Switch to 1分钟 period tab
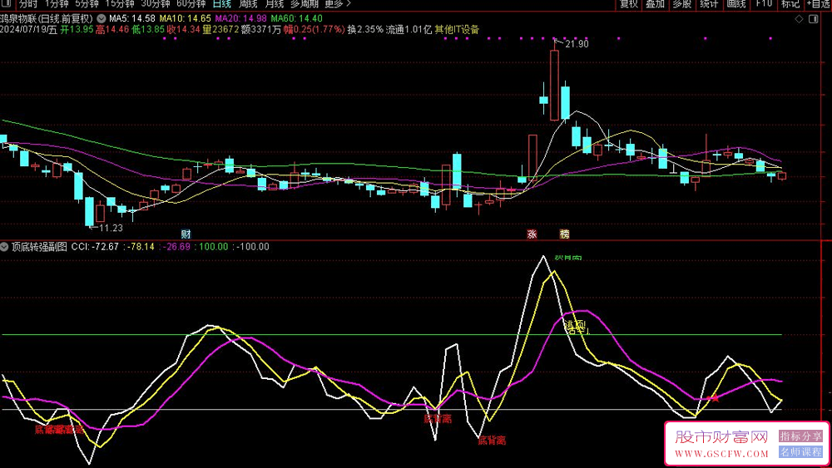The image size is (832, 468). (x=57, y=3)
